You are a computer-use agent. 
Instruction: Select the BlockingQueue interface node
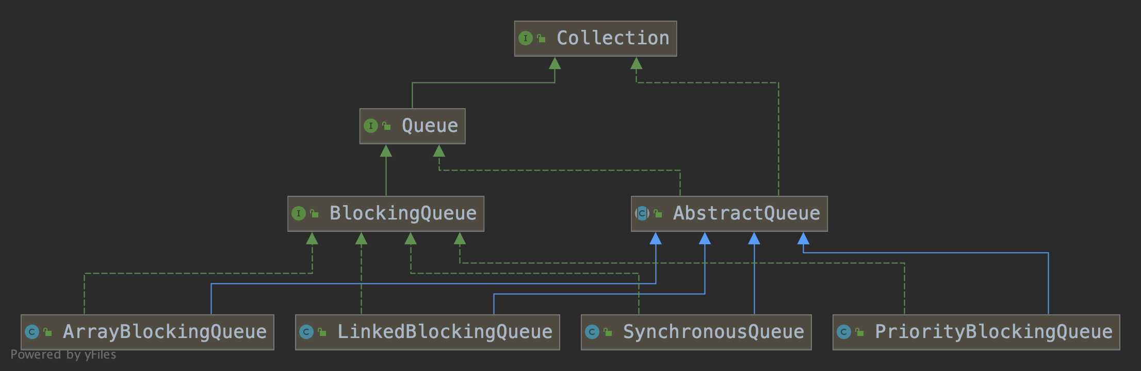(x=386, y=214)
